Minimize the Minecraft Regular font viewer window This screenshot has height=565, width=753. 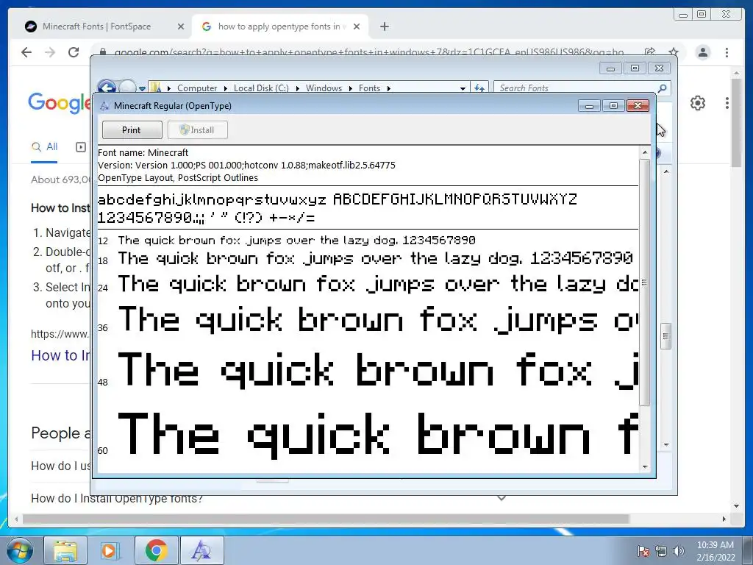click(589, 106)
